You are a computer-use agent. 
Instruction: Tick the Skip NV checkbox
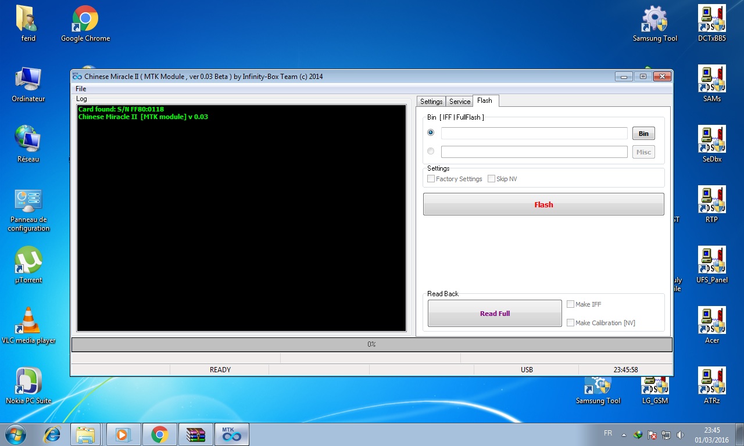pyautogui.click(x=491, y=179)
